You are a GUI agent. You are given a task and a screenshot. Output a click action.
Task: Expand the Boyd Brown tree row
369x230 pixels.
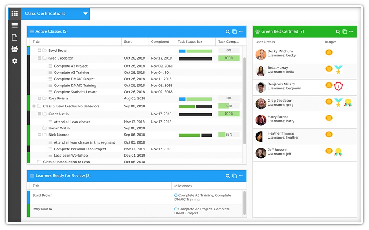point(39,51)
